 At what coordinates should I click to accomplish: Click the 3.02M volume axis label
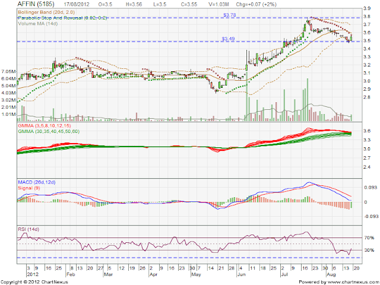(x=9, y=100)
